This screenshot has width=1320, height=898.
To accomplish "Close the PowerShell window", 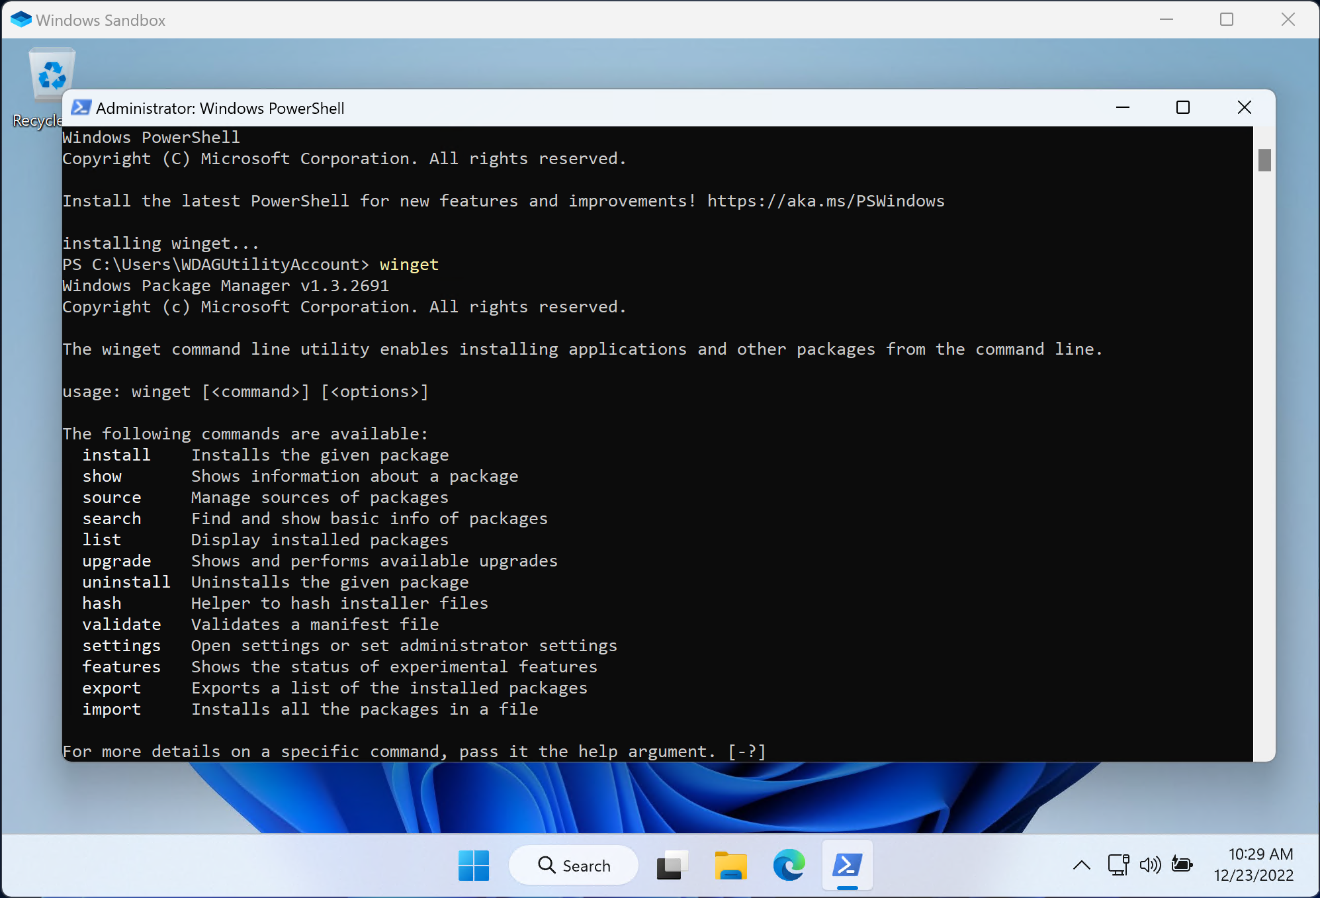I will coord(1244,107).
